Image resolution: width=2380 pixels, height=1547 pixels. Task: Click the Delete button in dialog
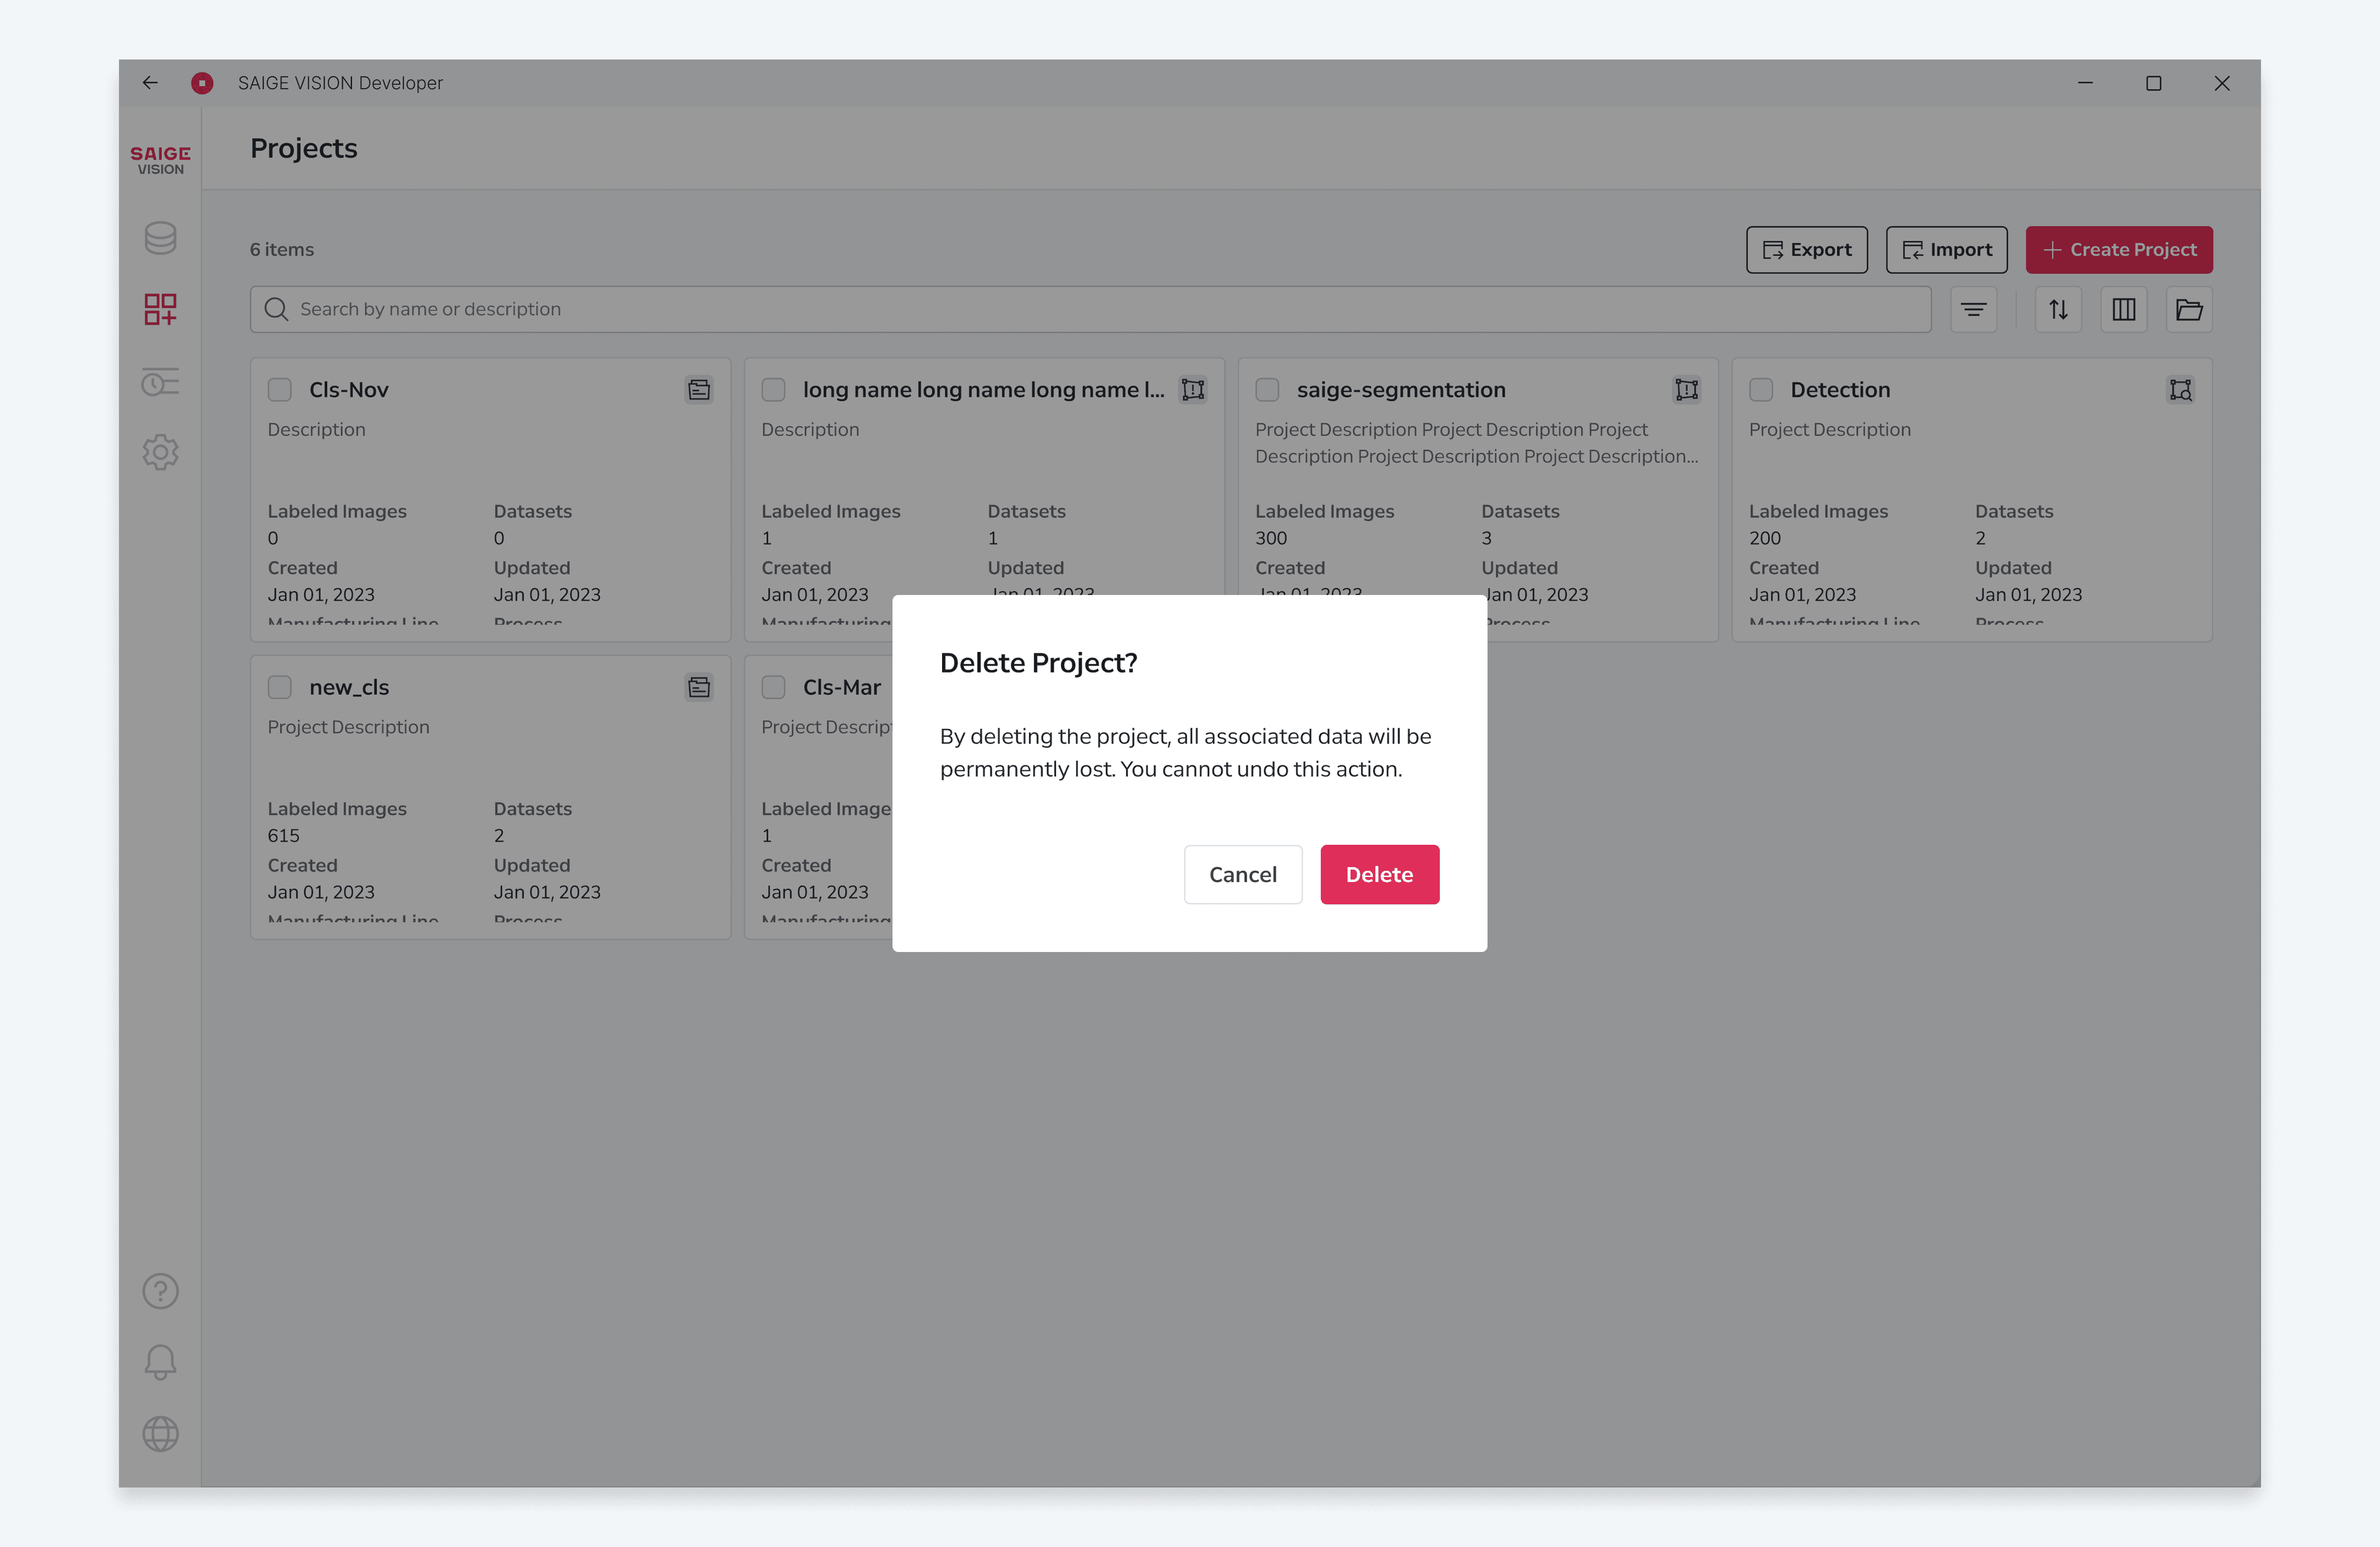tap(1379, 874)
